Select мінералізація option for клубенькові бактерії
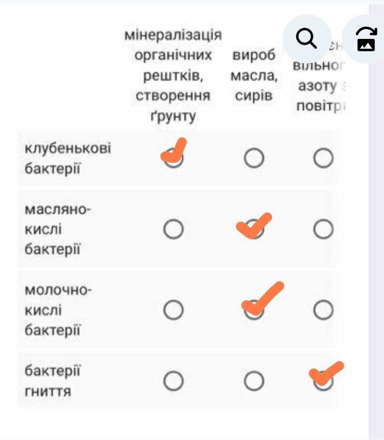This screenshot has height=440, width=384. coord(173,158)
